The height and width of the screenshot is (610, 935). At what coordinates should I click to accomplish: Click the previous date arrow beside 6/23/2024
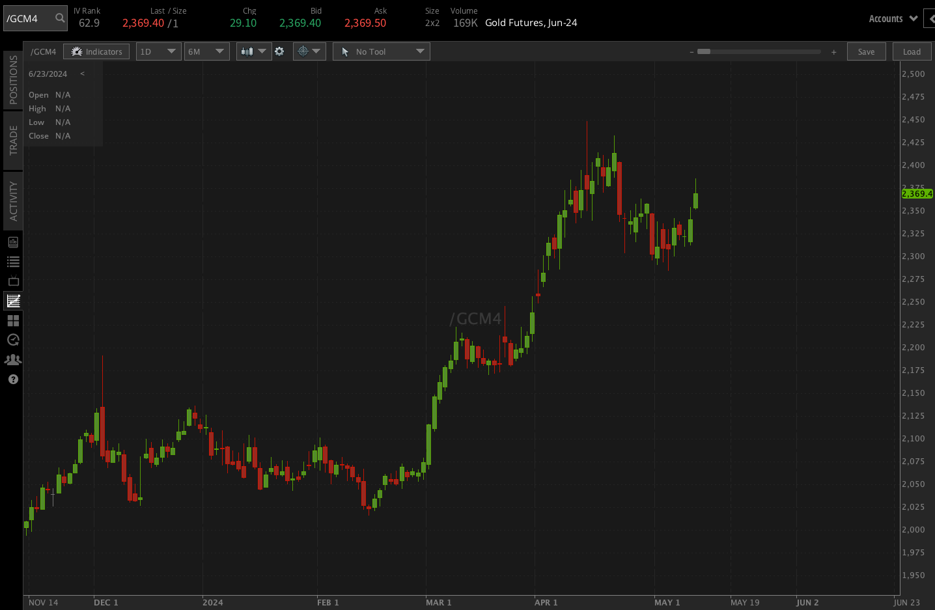[x=82, y=74]
